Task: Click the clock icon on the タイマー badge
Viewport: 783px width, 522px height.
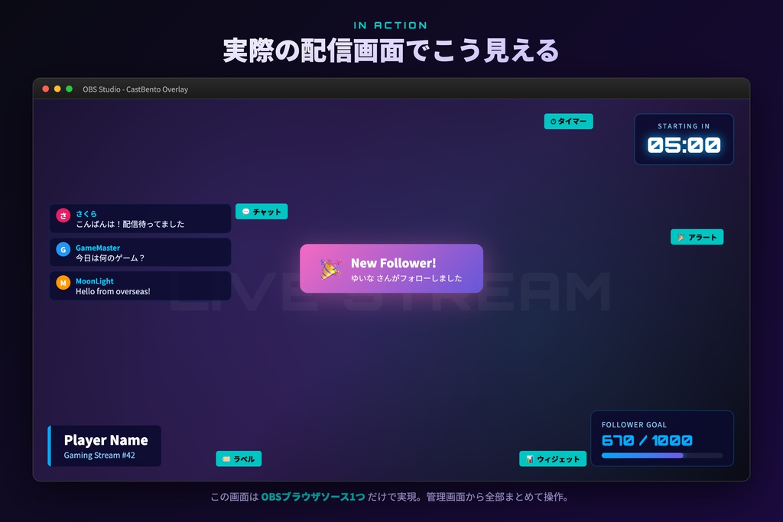Action: [553, 121]
